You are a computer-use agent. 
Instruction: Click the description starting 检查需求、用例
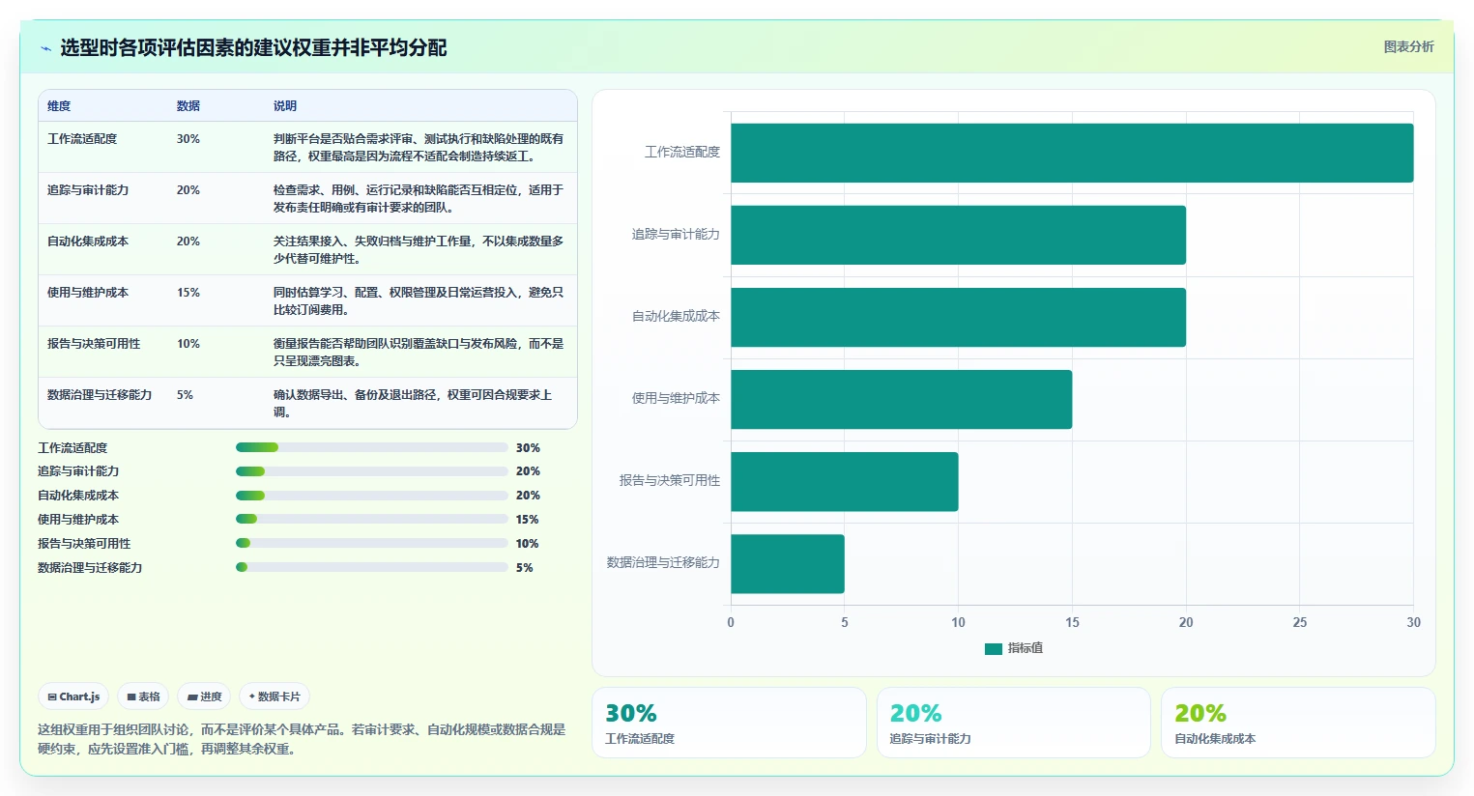(x=419, y=199)
